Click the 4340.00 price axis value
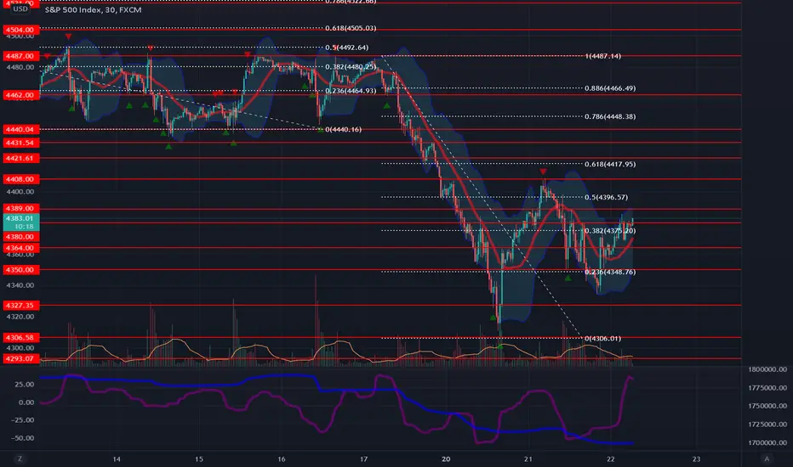Image resolution: width=793 pixels, height=467 pixels. point(20,285)
